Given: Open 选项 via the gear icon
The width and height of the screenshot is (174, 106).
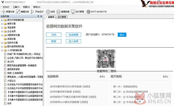Looking at the screenshot, I should [48, 12].
